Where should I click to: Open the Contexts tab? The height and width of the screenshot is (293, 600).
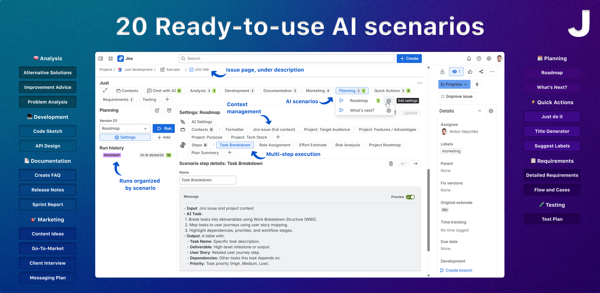click(127, 91)
